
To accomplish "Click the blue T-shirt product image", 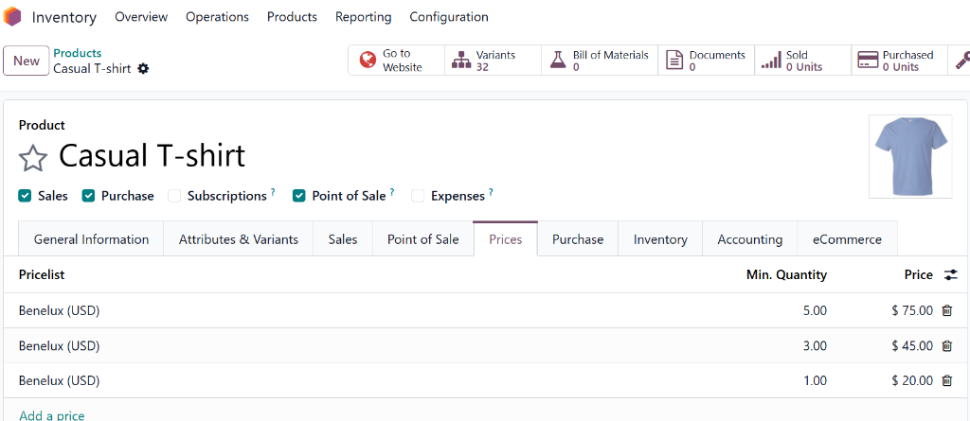I will (910, 156).
